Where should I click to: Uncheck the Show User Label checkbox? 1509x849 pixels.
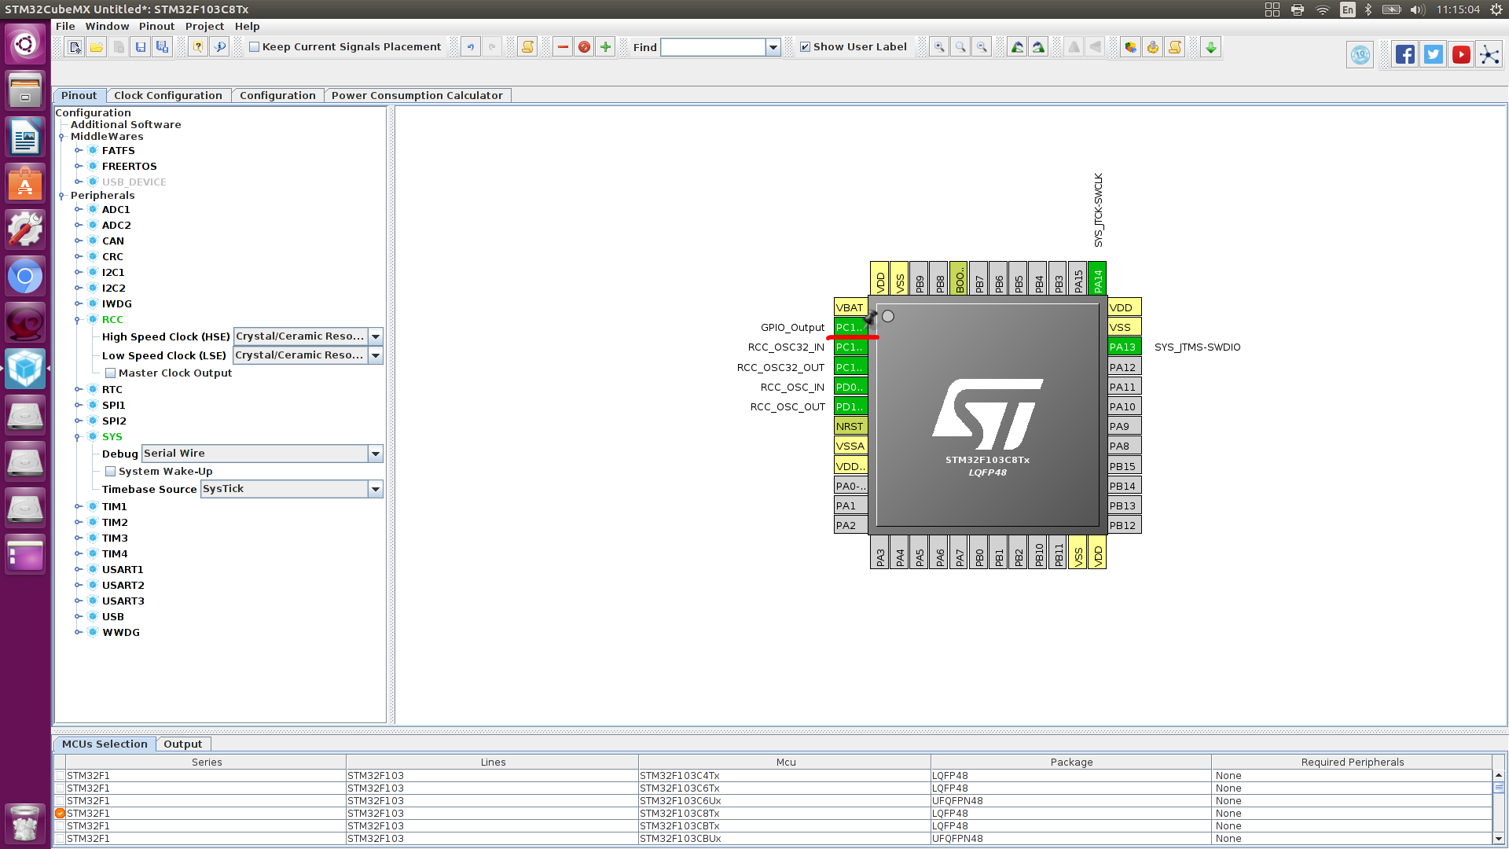[805, 47]
